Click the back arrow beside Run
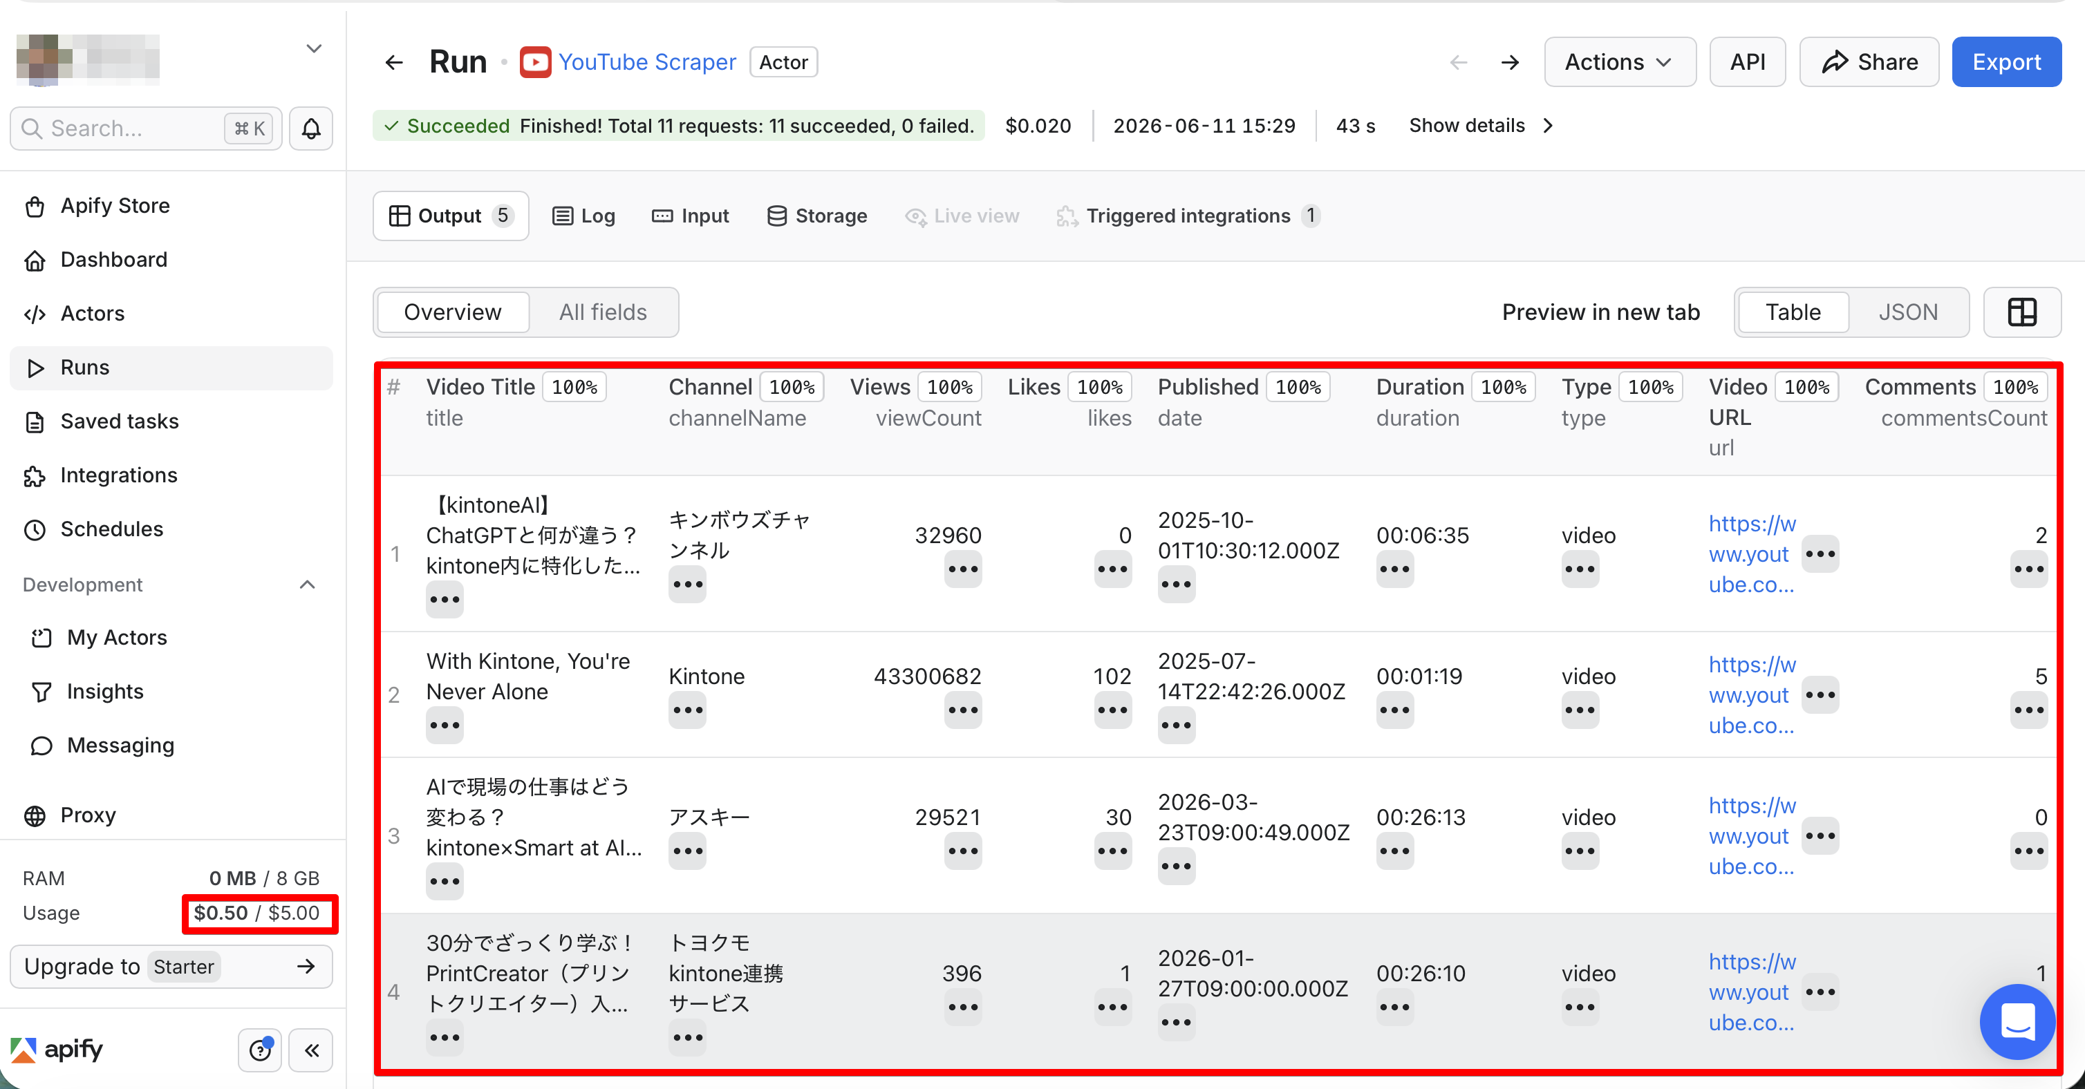2085x1089 pixels. (393, 62)
